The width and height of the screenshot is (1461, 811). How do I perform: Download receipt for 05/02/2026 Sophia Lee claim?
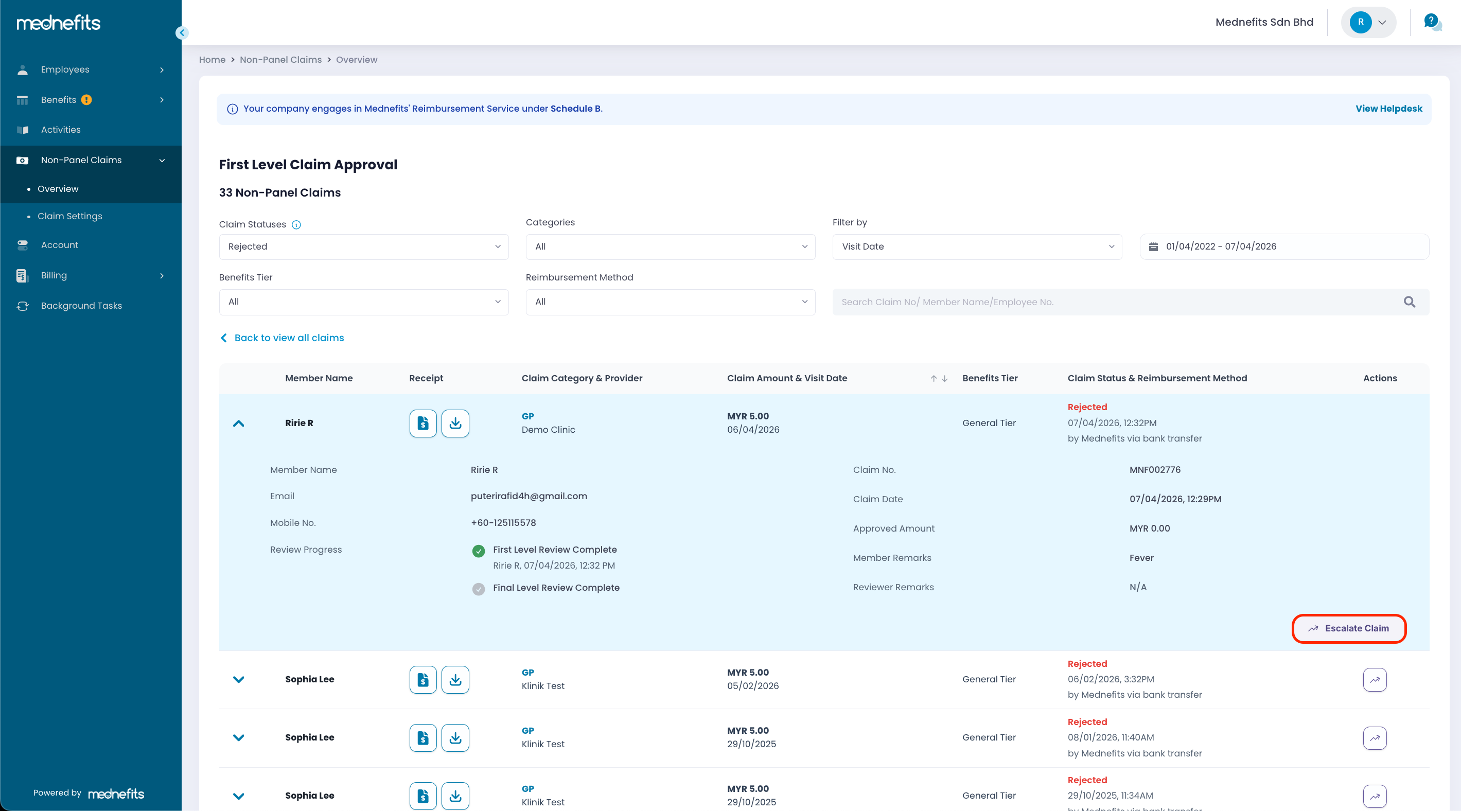pyautogui.click(x=455, y=679)
